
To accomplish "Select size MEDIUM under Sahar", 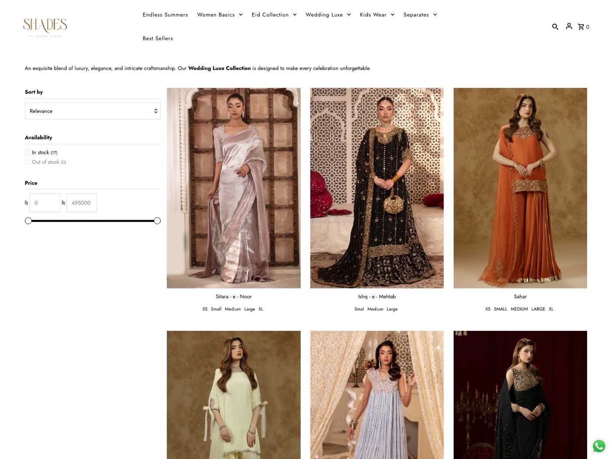I will click(x=519, y=309).
